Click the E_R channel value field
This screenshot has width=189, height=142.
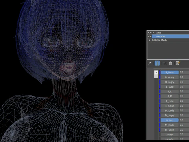[184, 96]
